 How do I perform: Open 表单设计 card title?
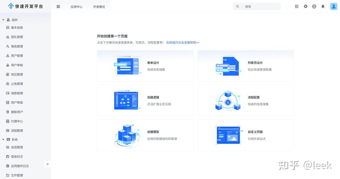(153, 63)
